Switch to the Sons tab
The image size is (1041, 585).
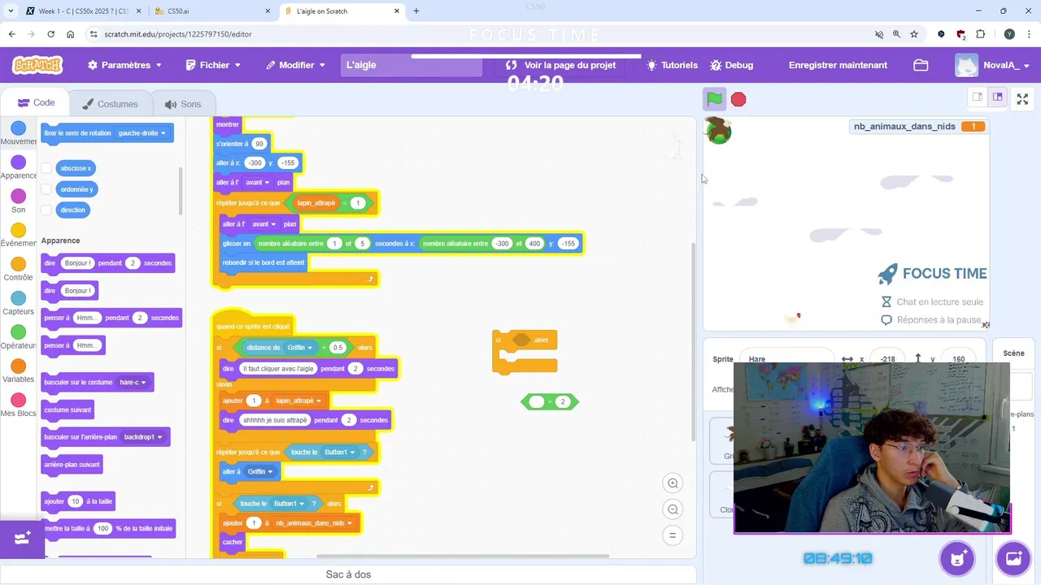click(x=182, y=104)
